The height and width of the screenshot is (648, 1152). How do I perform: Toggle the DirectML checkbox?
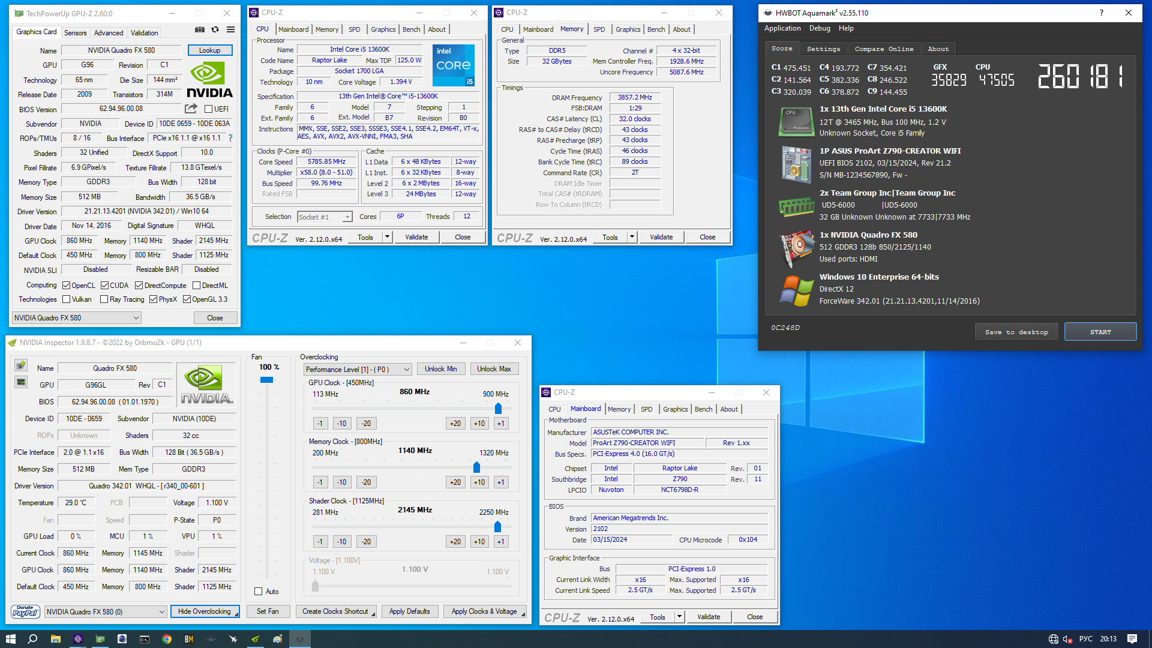[196, 286]
